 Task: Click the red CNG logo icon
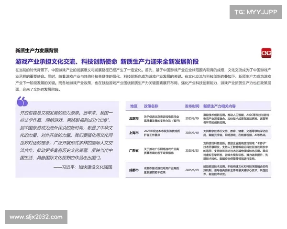pyautogui.click(x=266, y=53)
